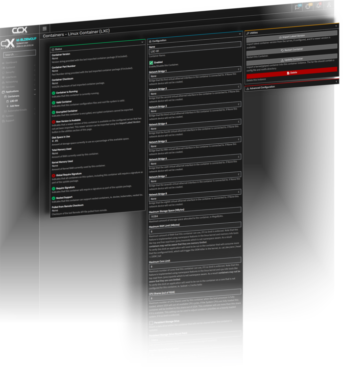Open the Network Bridge 4 dropdown
The height and width of the screenshot is (367, 343).
(195, 125)
